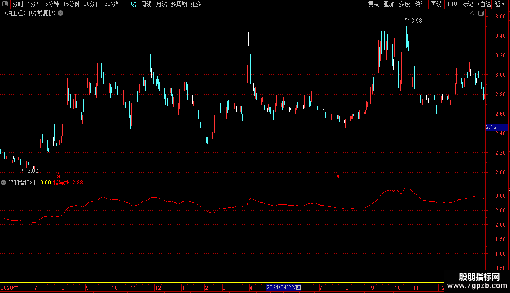Click the 中油工程(日线.前复权) chart title

pos(28,14)
